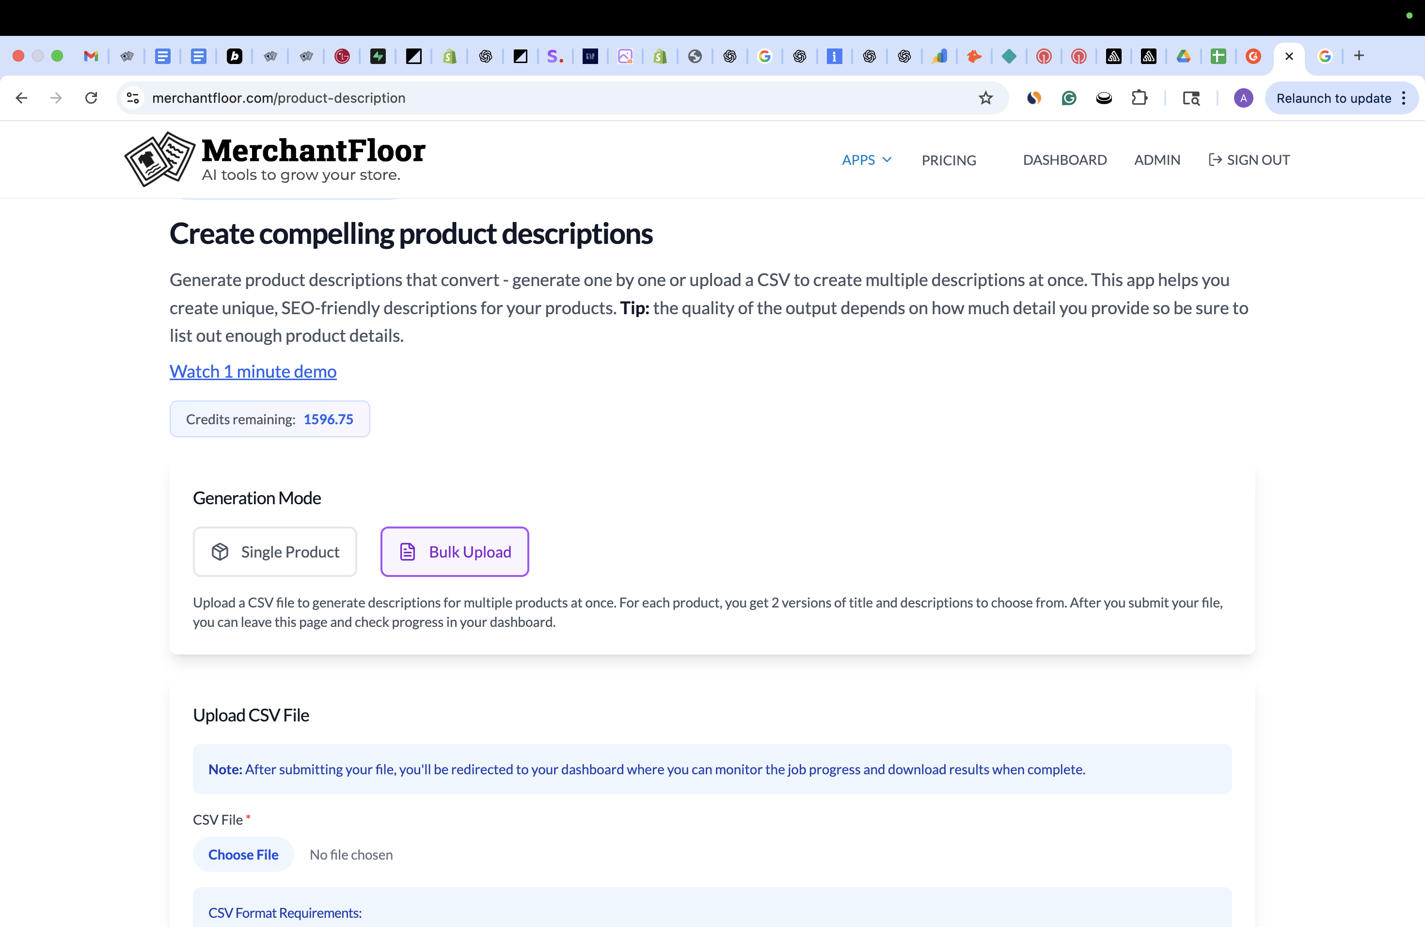
Task: Bookmark this page with star icon
Action: coord(985,98)
